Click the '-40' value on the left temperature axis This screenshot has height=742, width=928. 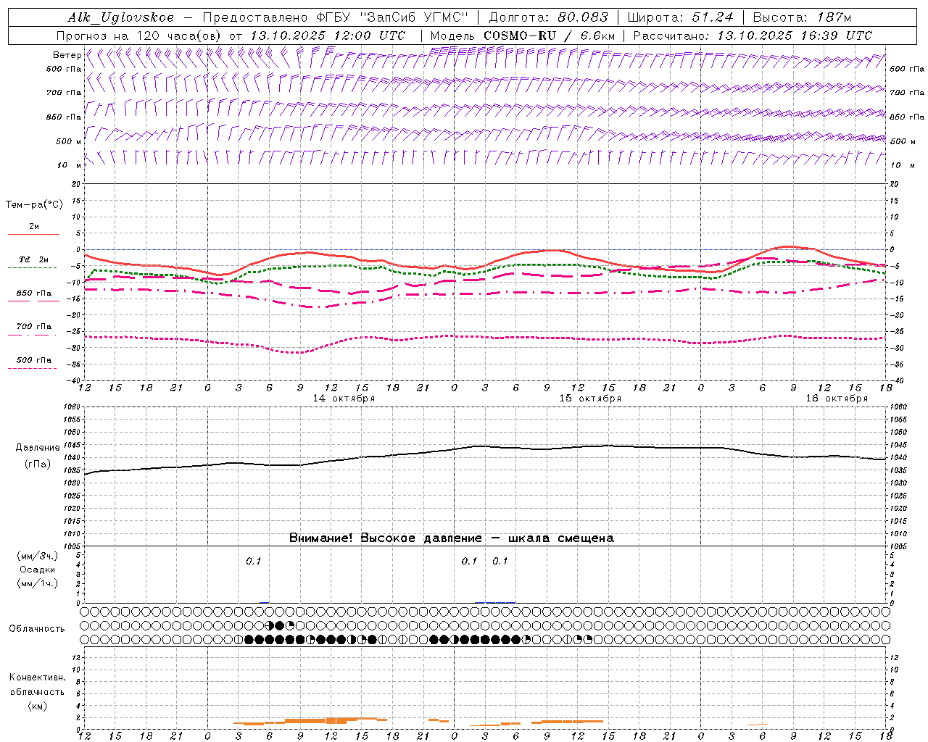[x=75, y=381]
